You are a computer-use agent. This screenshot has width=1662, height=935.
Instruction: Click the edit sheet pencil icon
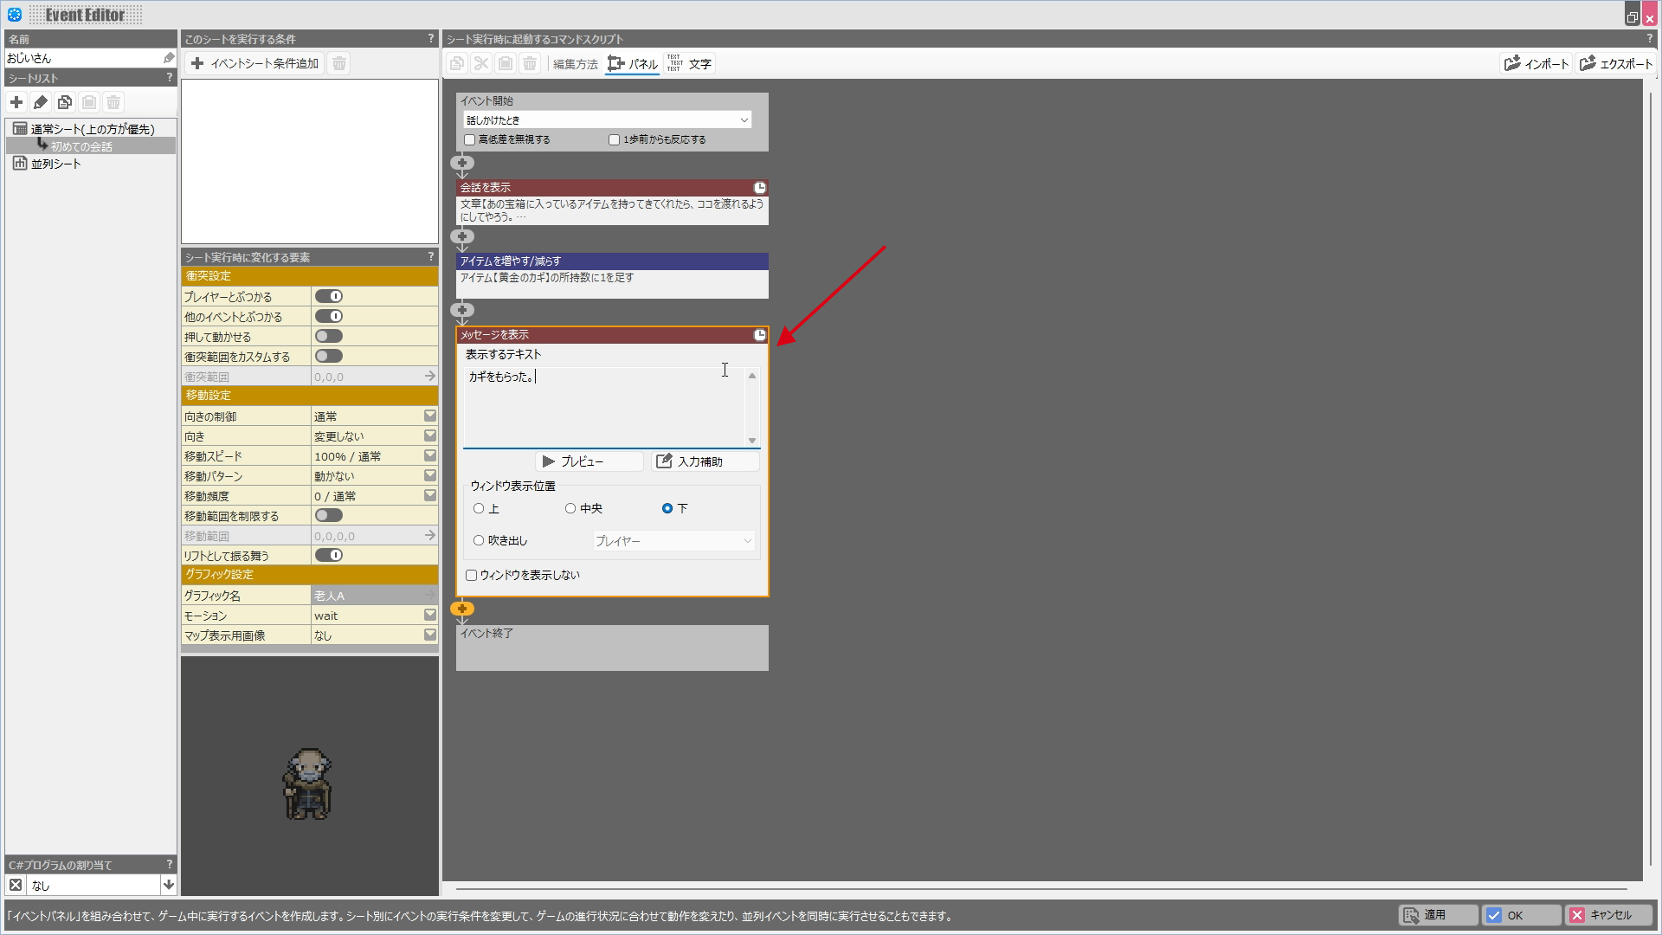pos(41,102)
